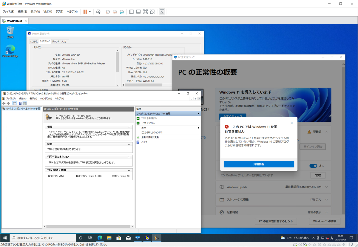Toggle the VMware library sidebar view icon
The image size is (358, 247).
point(131,12)
